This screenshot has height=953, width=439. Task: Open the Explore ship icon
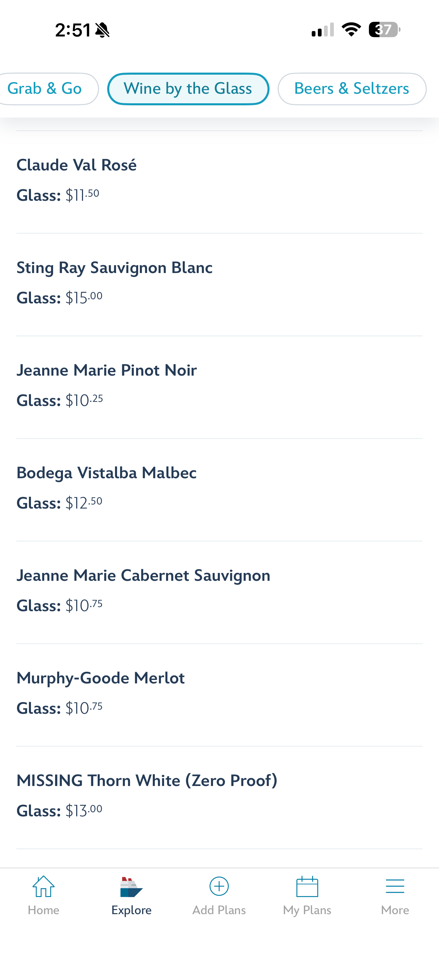coord(131,887)
